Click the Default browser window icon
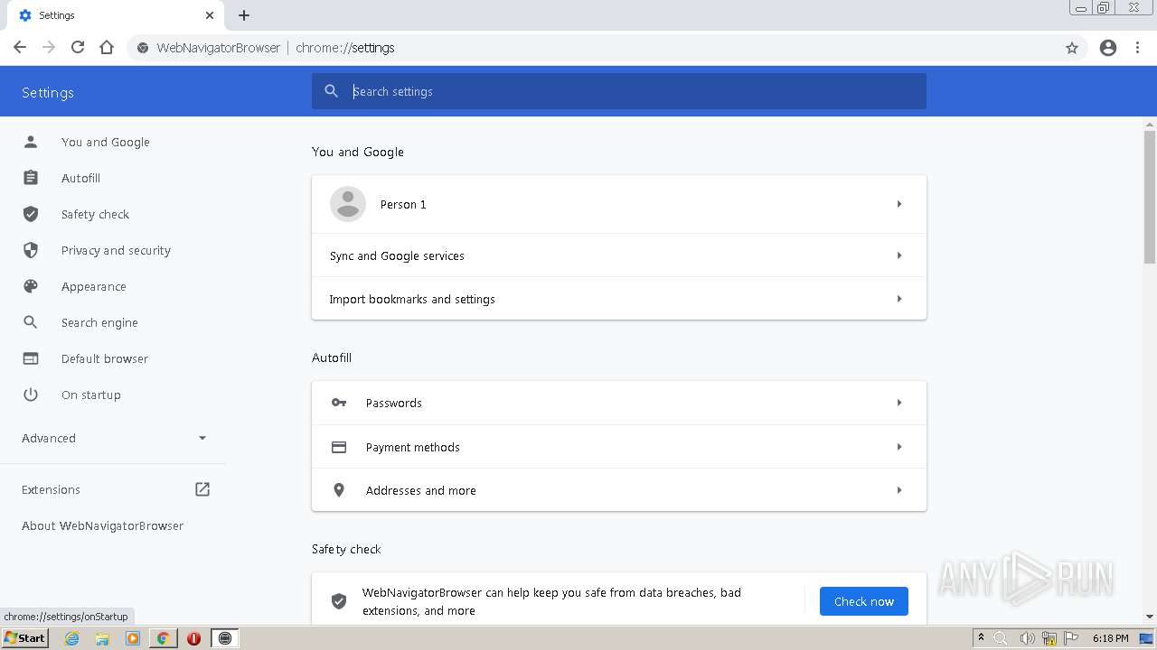 tap(31, 358)
